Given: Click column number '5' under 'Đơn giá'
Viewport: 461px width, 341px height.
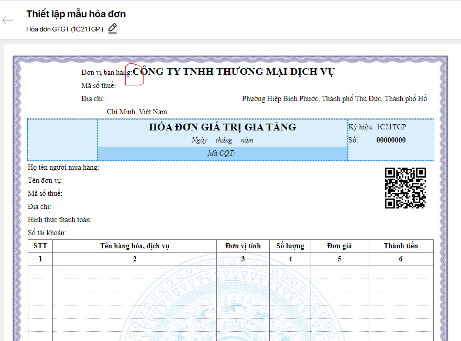Looking at the screenshot, I should [x=339, y=259].
